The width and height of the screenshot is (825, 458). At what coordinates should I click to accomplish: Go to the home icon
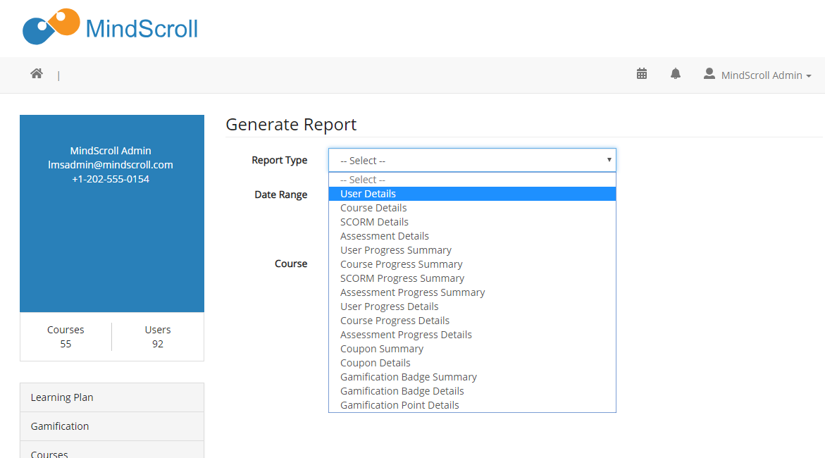click(37, 74)
